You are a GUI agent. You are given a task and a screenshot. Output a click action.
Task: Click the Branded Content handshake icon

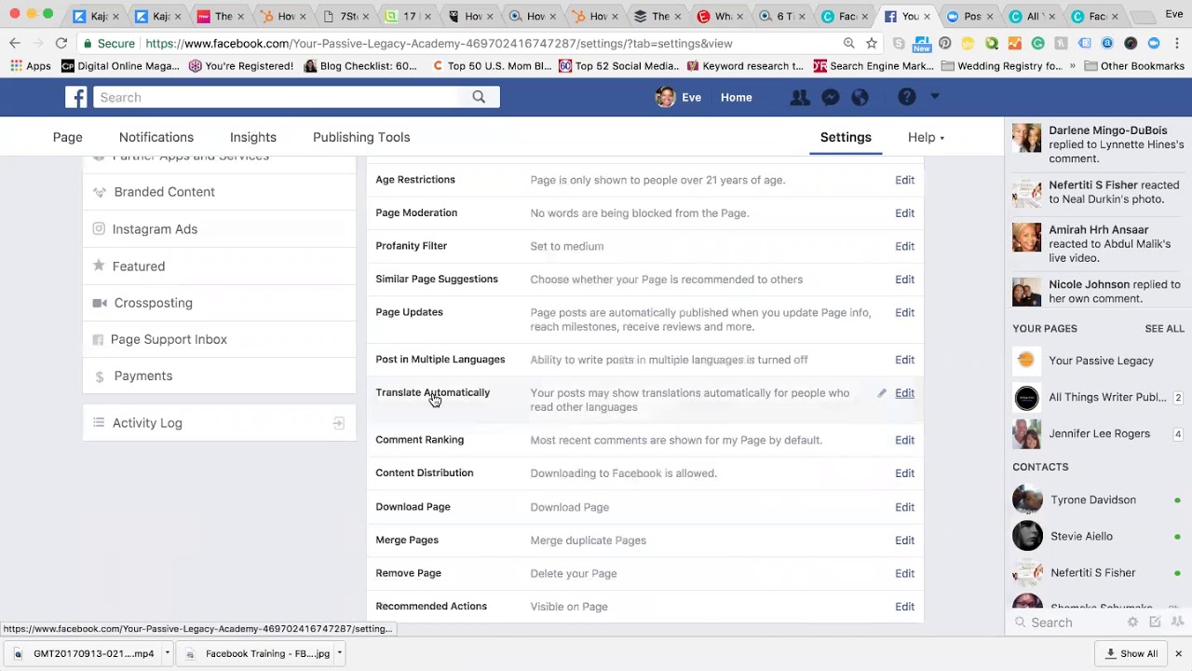[x=99, y=192]
